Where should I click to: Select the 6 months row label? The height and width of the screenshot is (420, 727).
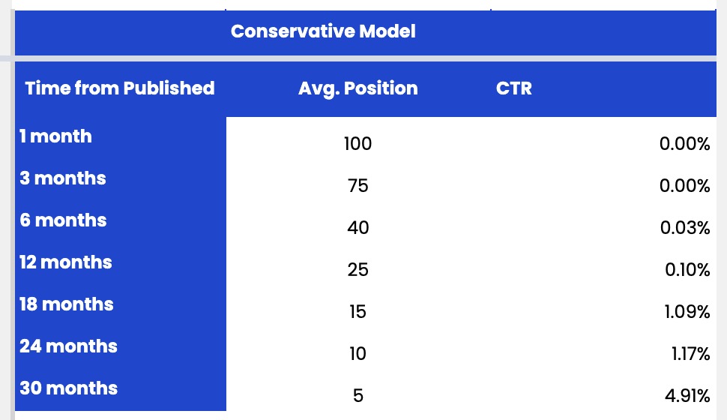click(x=63, y=220)
